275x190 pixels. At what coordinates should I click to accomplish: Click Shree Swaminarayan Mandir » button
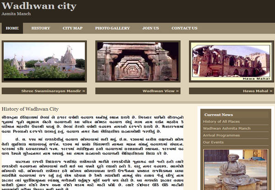(44, 91)
